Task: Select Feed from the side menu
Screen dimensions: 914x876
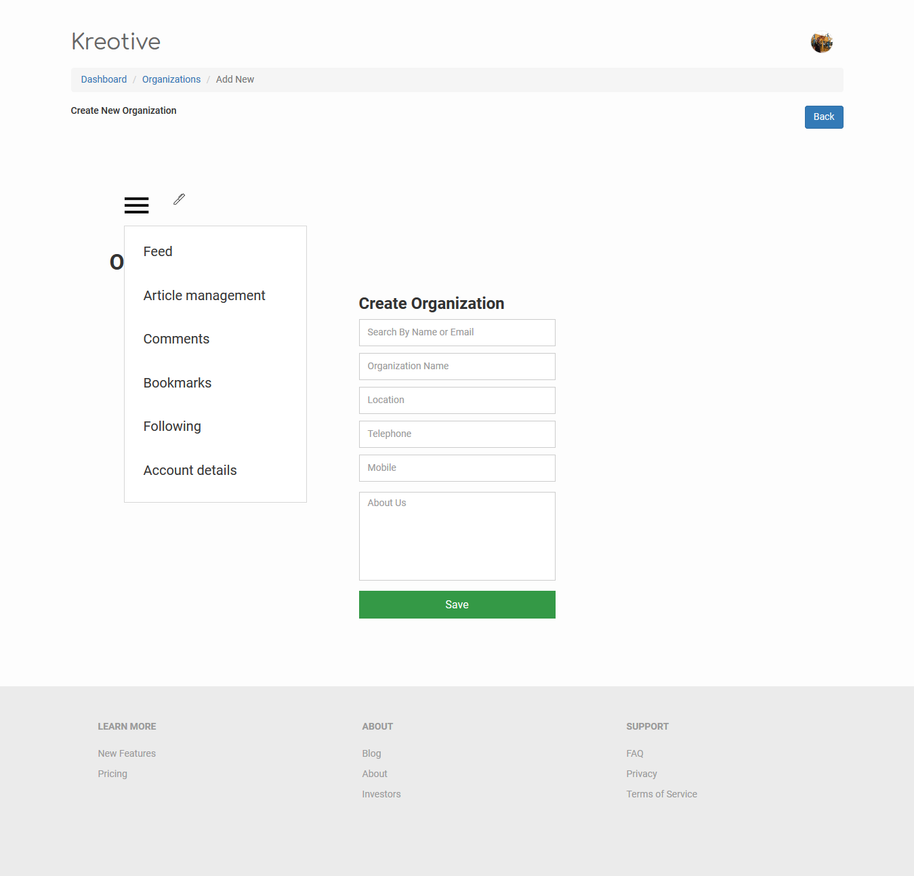Action: (x=158, y=251)
